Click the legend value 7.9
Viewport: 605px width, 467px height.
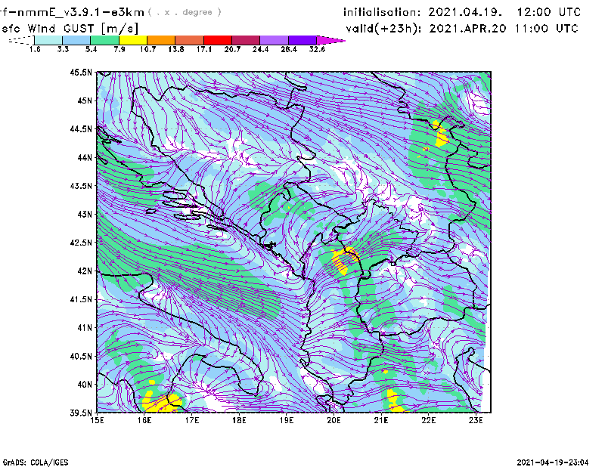tap(119, 49)
